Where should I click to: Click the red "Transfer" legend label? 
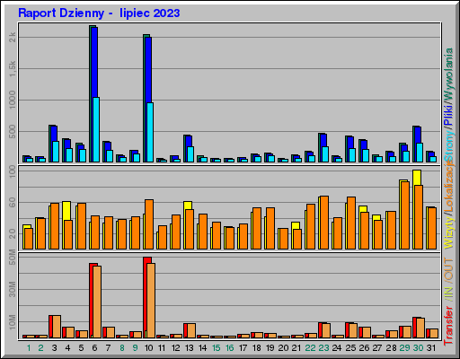tap(448, 326)
